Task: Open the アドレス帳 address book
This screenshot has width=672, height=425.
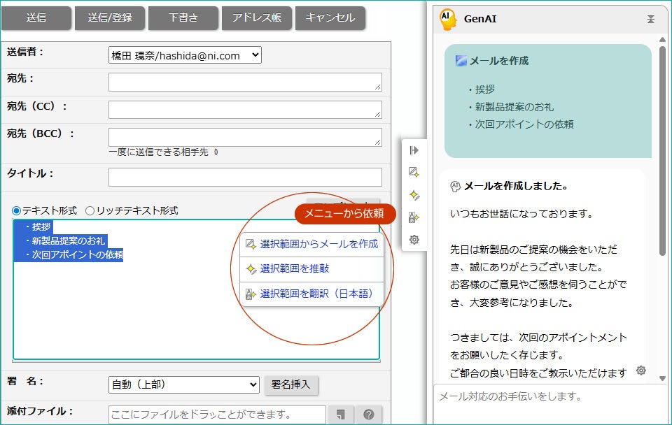Action: point(257,18)
